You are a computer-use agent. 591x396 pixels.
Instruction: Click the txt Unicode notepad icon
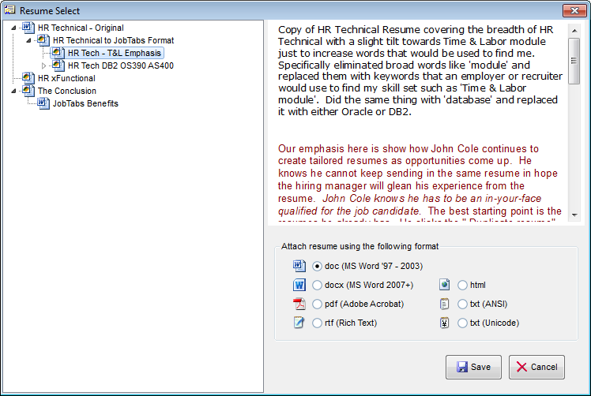click(445, 323)
